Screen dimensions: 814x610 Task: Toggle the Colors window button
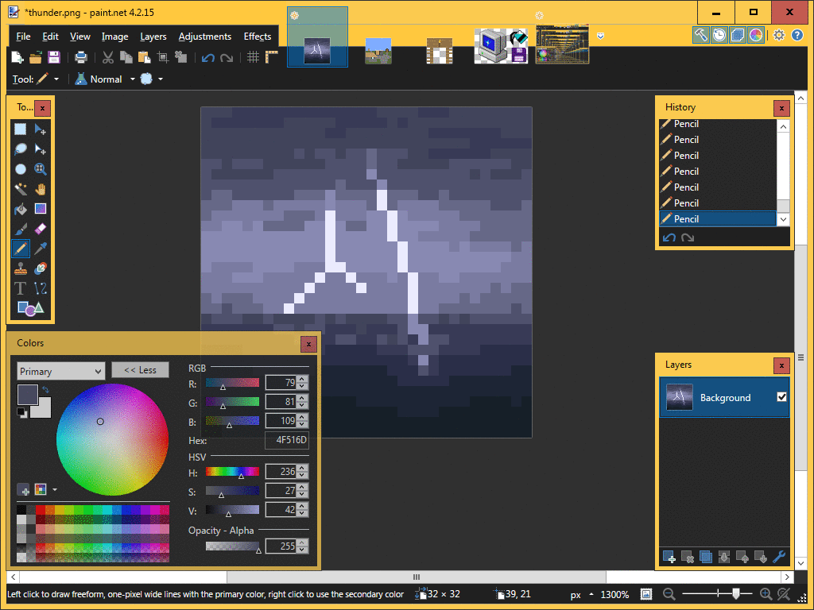(756, 35)
